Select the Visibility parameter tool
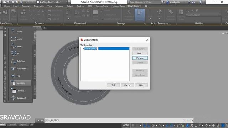The height and width of the screenshot is (128, 228). tap(20, 83)
